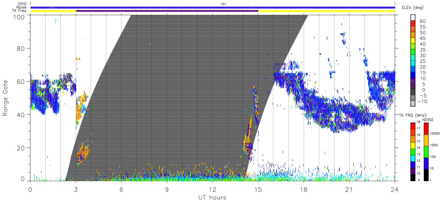This screenshot has width=444, height=205.
Task: Click the '151' CPID value
Action: pyautogui.click(x=224, y=4)
